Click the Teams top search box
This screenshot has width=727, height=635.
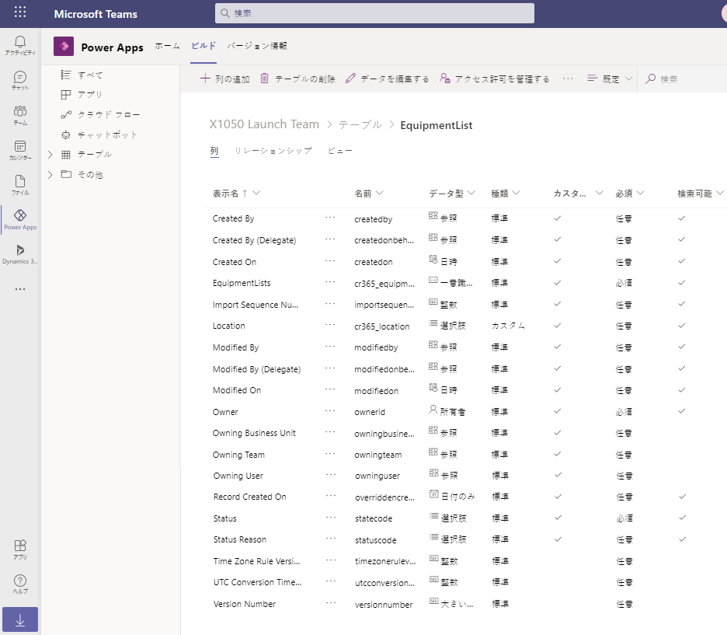(x=374, y=13)
